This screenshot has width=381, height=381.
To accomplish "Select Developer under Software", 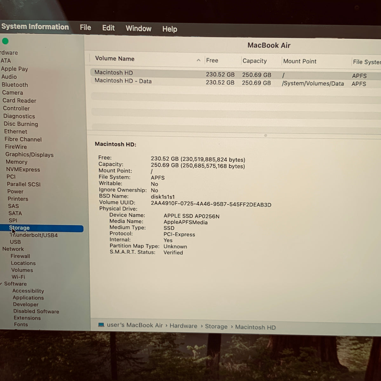I will (26, 304).
